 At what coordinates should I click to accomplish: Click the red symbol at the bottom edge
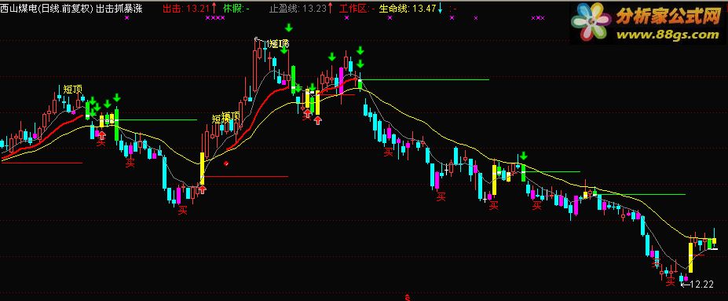pyautogui.click(x=408, y=297)
